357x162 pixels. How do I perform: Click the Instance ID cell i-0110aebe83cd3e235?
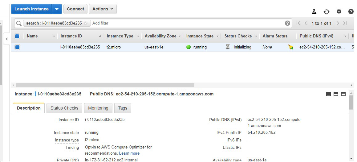click(80, 47)
